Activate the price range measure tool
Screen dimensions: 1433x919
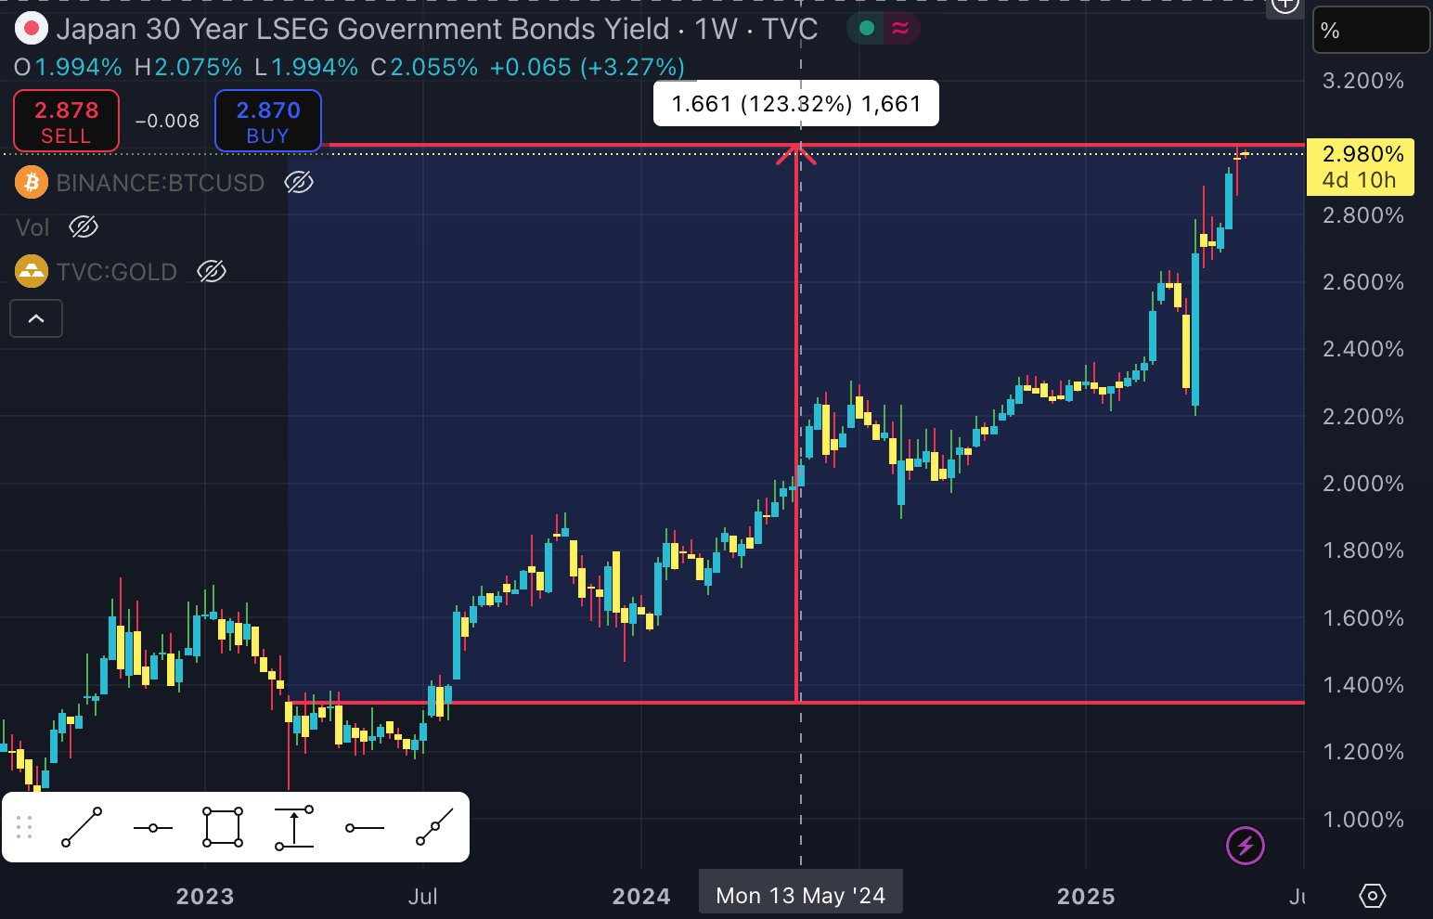(294, 827)
